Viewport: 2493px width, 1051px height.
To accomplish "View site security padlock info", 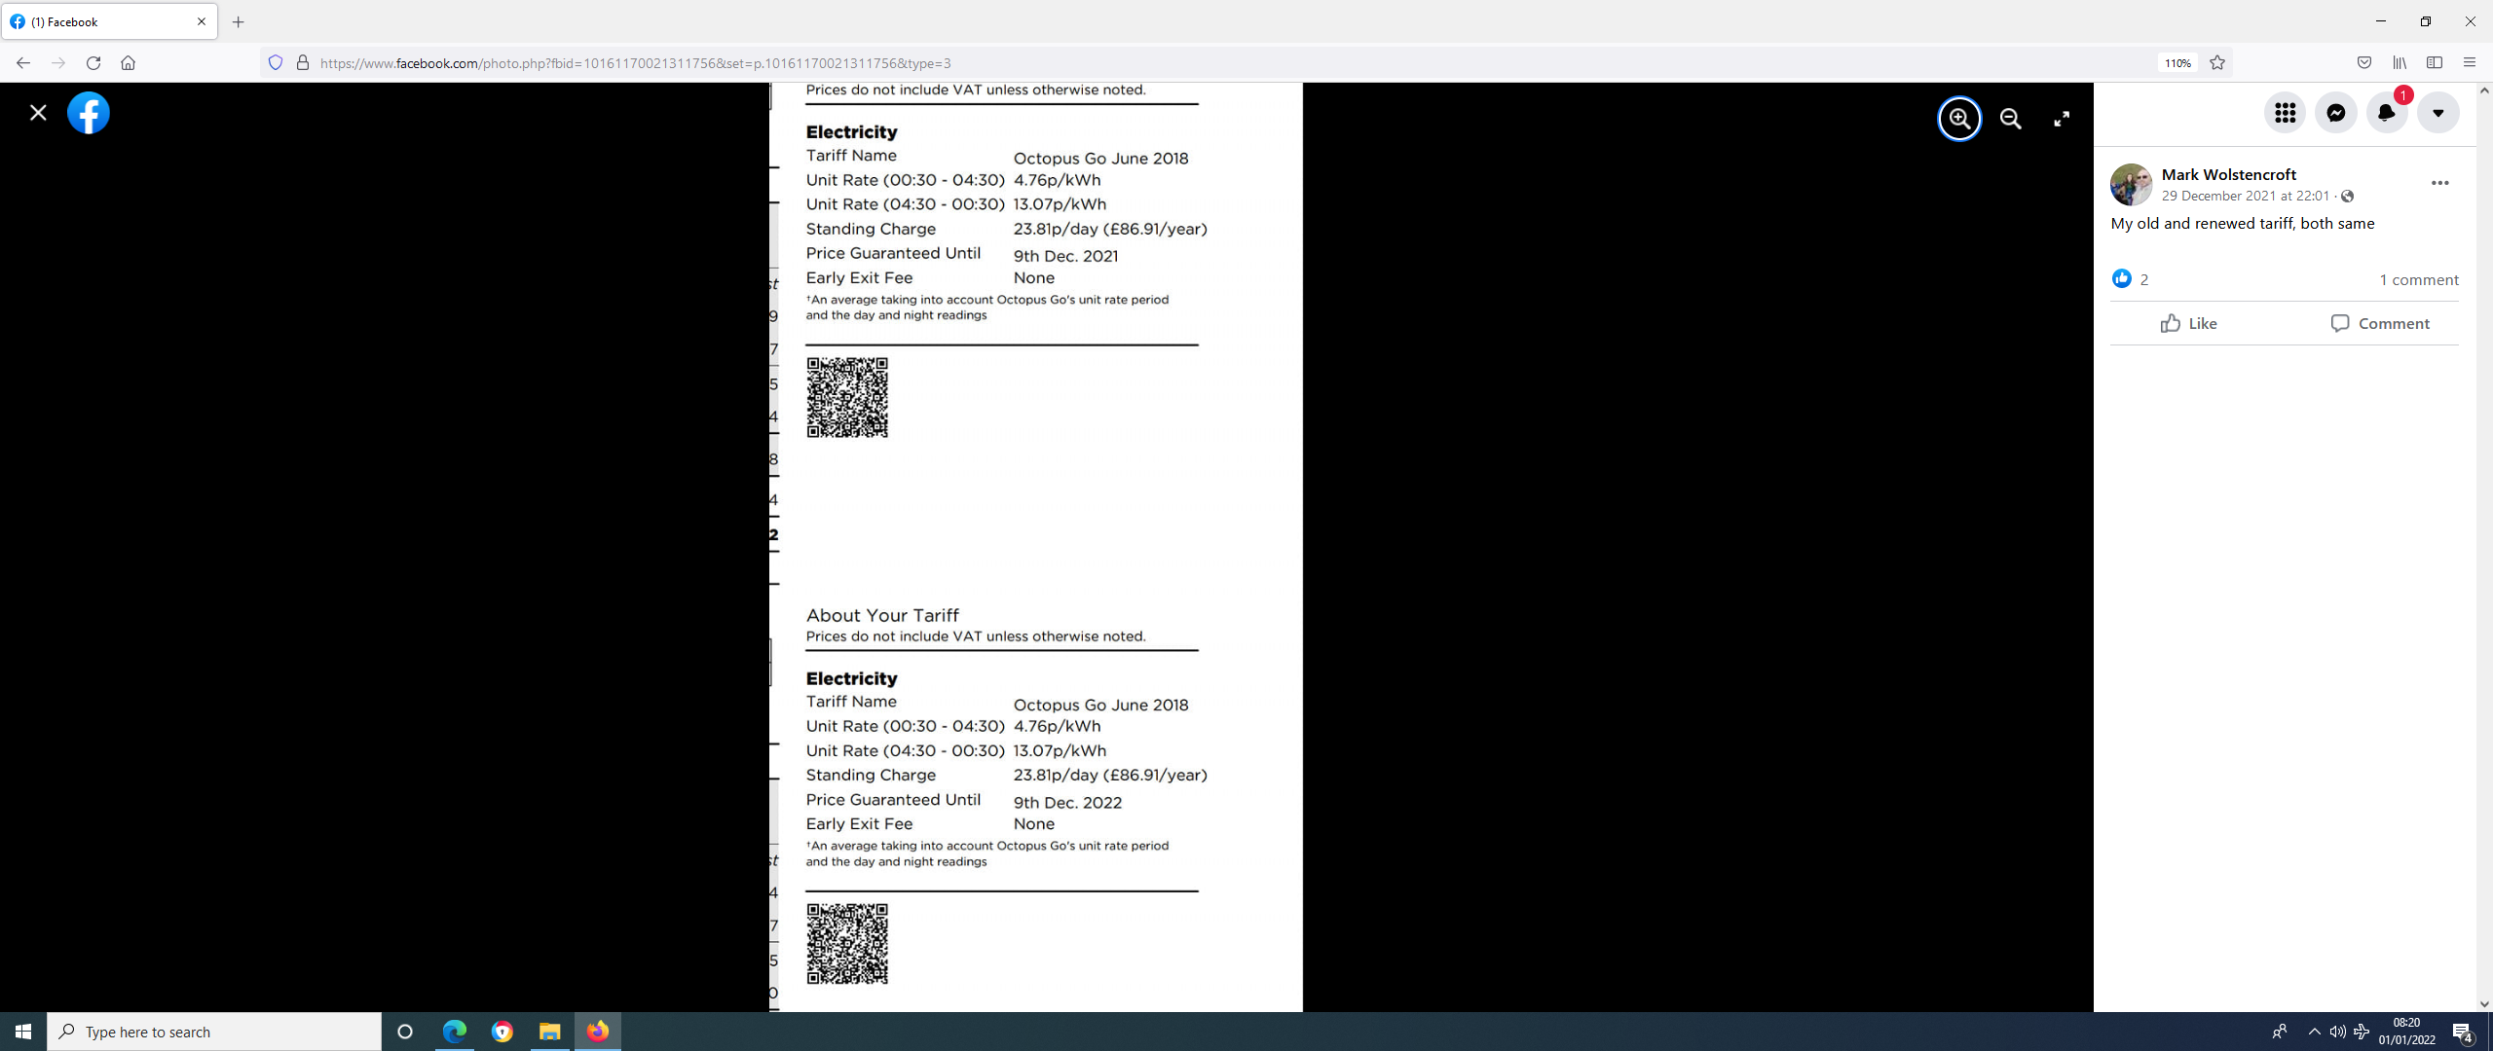I will pos(303,63).
